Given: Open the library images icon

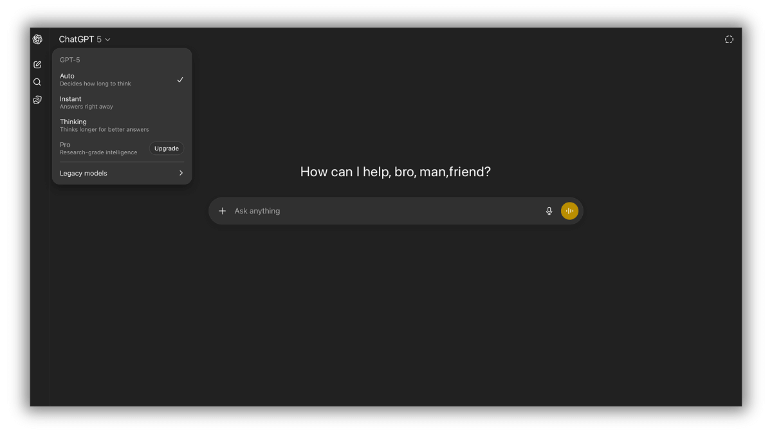Looking at the screenshot, I should click(x=37, y=100).
